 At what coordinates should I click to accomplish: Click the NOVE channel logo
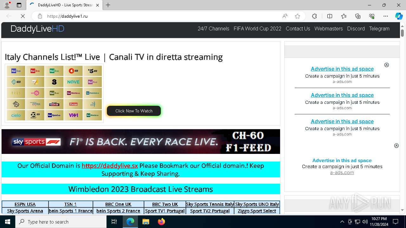pyautogui.click(x=73, y=82)
